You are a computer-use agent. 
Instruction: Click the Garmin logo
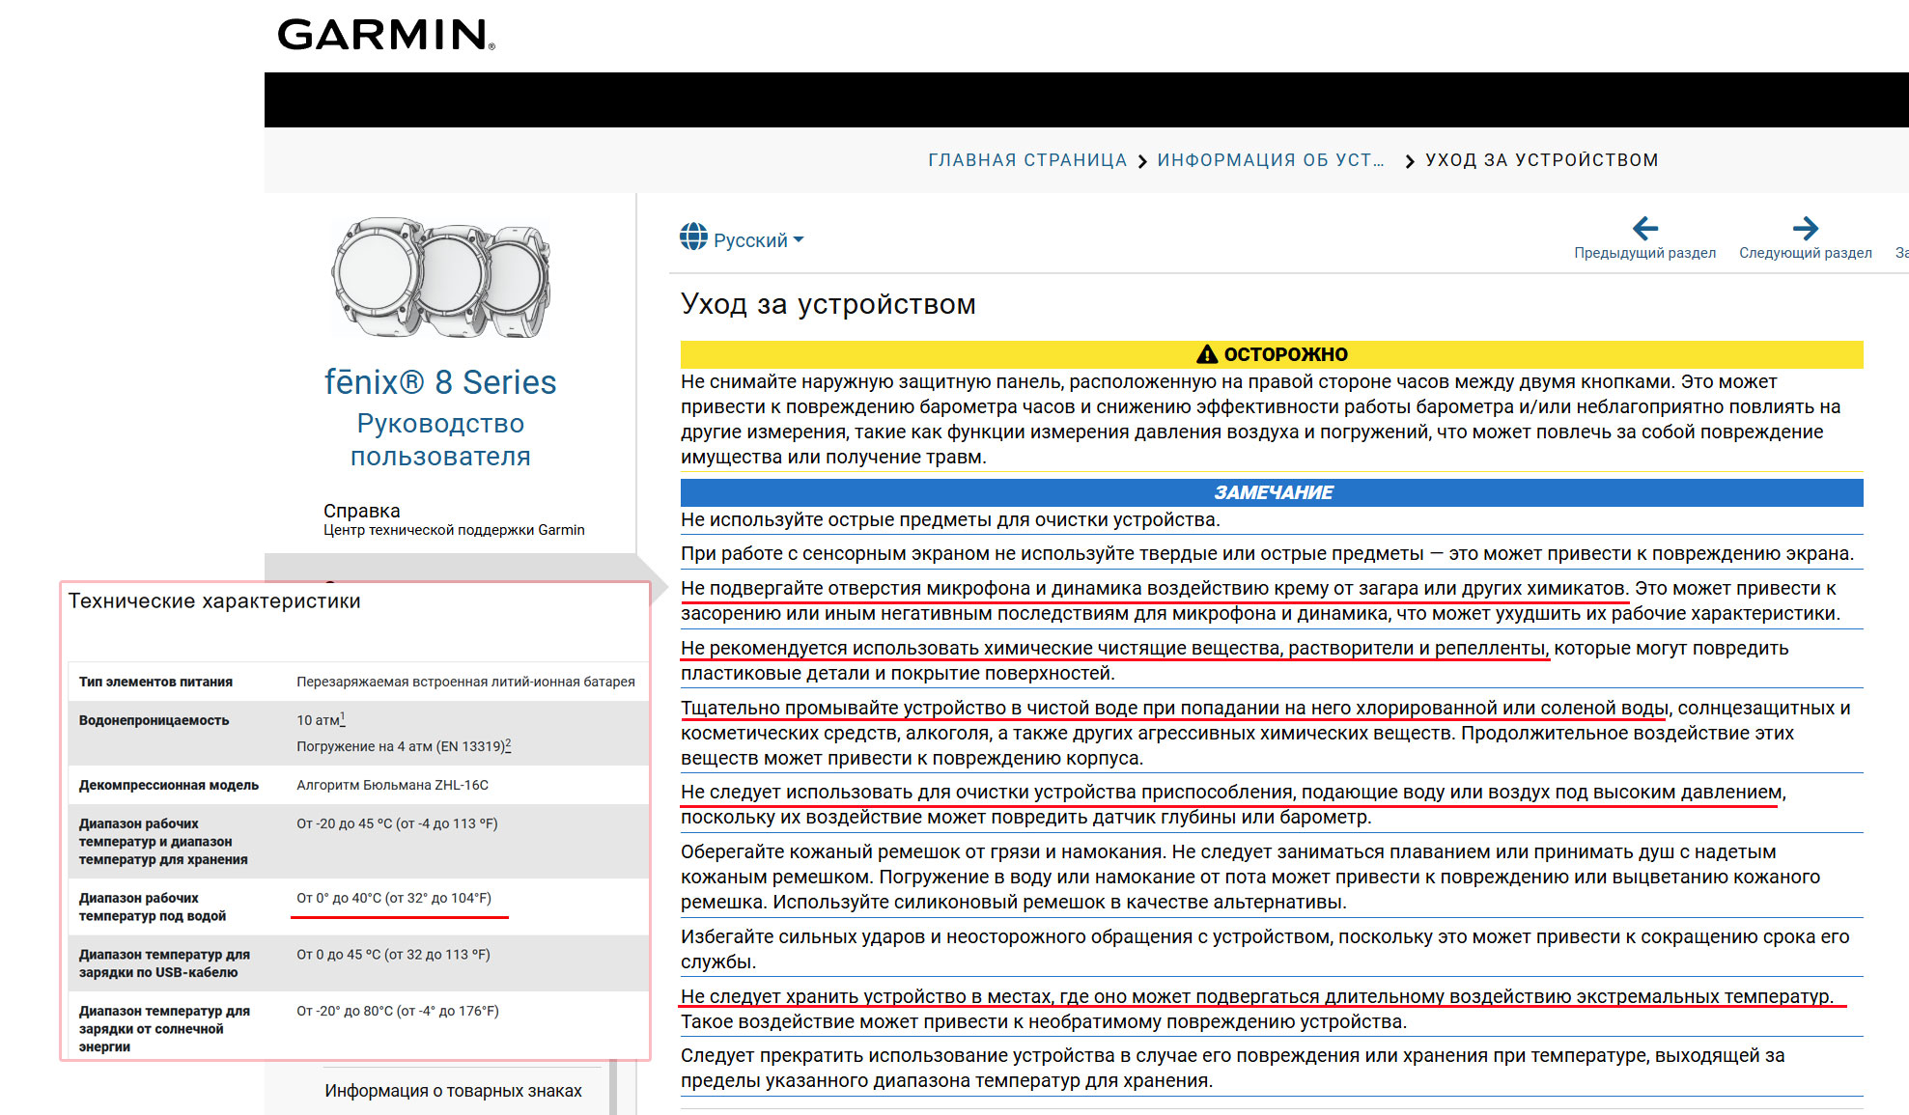(385, 35)
